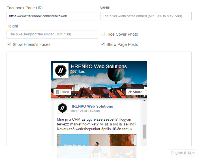The width and height of the screenshot is (199, 158).
Task: Click the Facebook 'f' icon in Liked button
Action: [57, 92]
